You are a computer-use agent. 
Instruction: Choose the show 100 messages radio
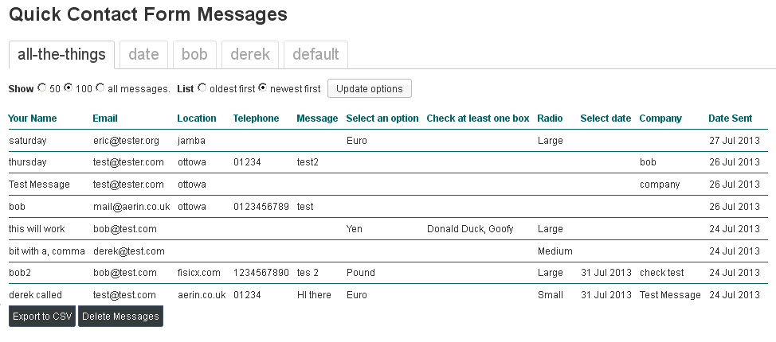coord(69,88)
